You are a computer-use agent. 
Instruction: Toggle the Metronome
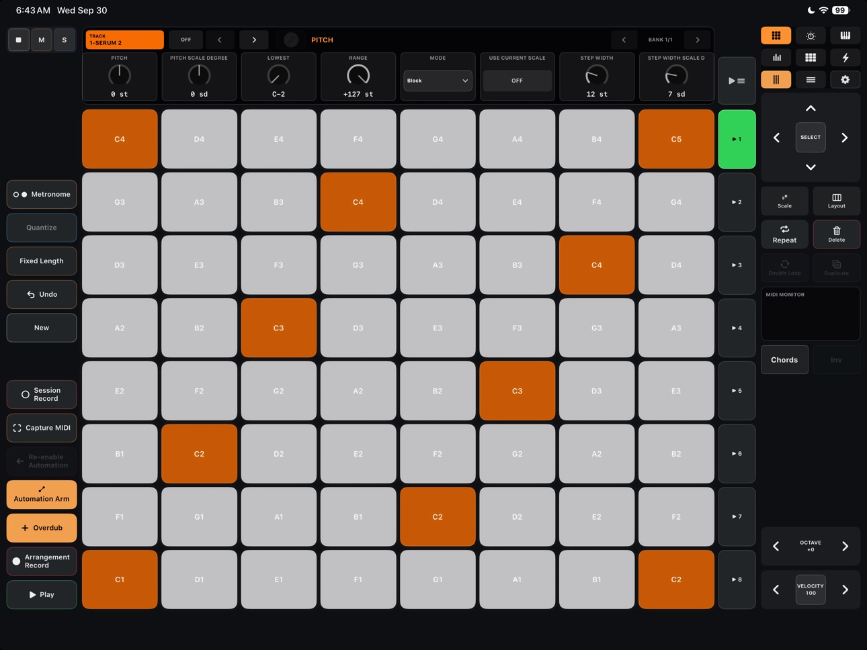42,194
